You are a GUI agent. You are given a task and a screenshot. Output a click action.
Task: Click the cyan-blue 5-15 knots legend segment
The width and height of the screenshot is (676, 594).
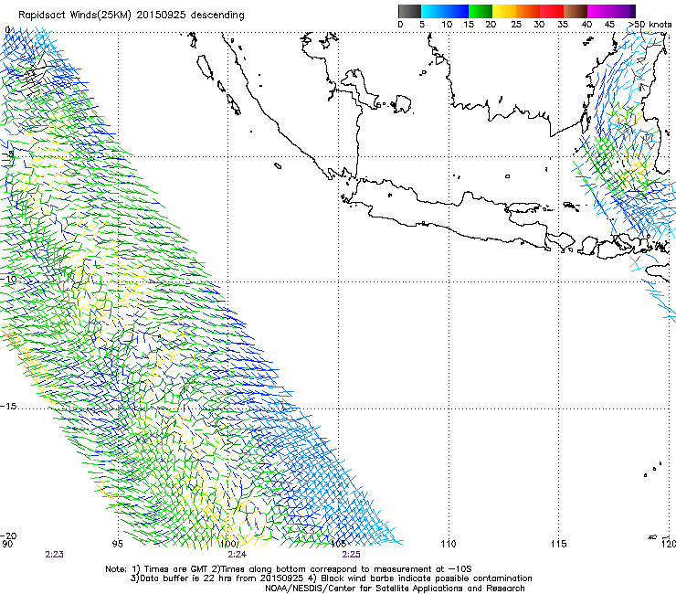click(x=445, y=11)
